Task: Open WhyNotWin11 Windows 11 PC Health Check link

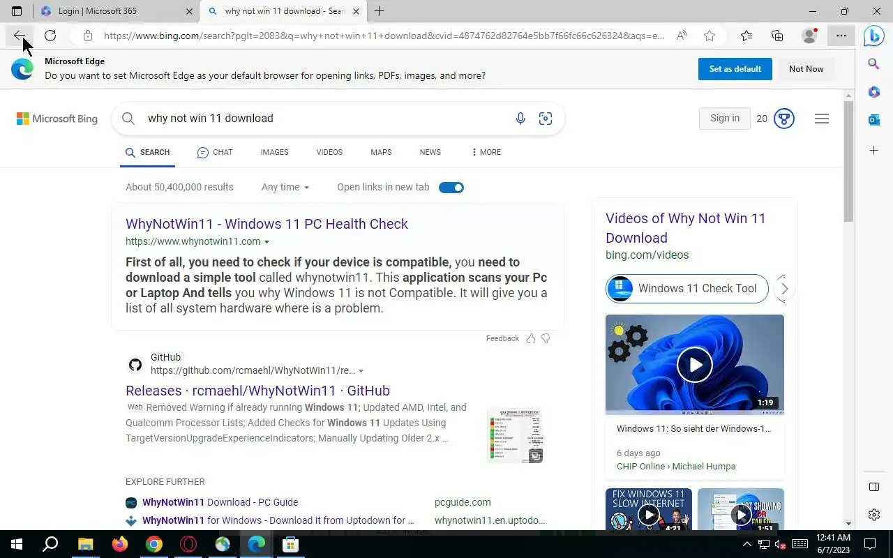Action: pos(267,224)
